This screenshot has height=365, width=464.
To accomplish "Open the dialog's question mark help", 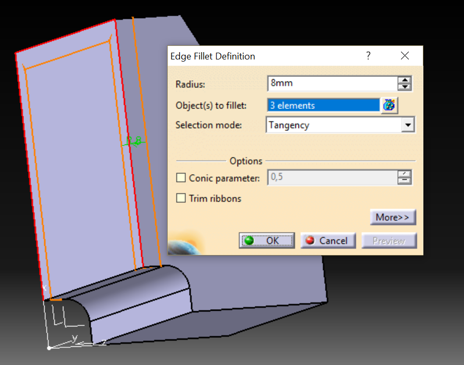I will (368, 56).
